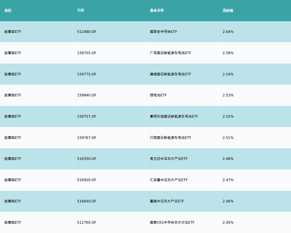Click 富国中证芯片产业ETF fund name
Viewport: 291px width, 233px height.
167,201
